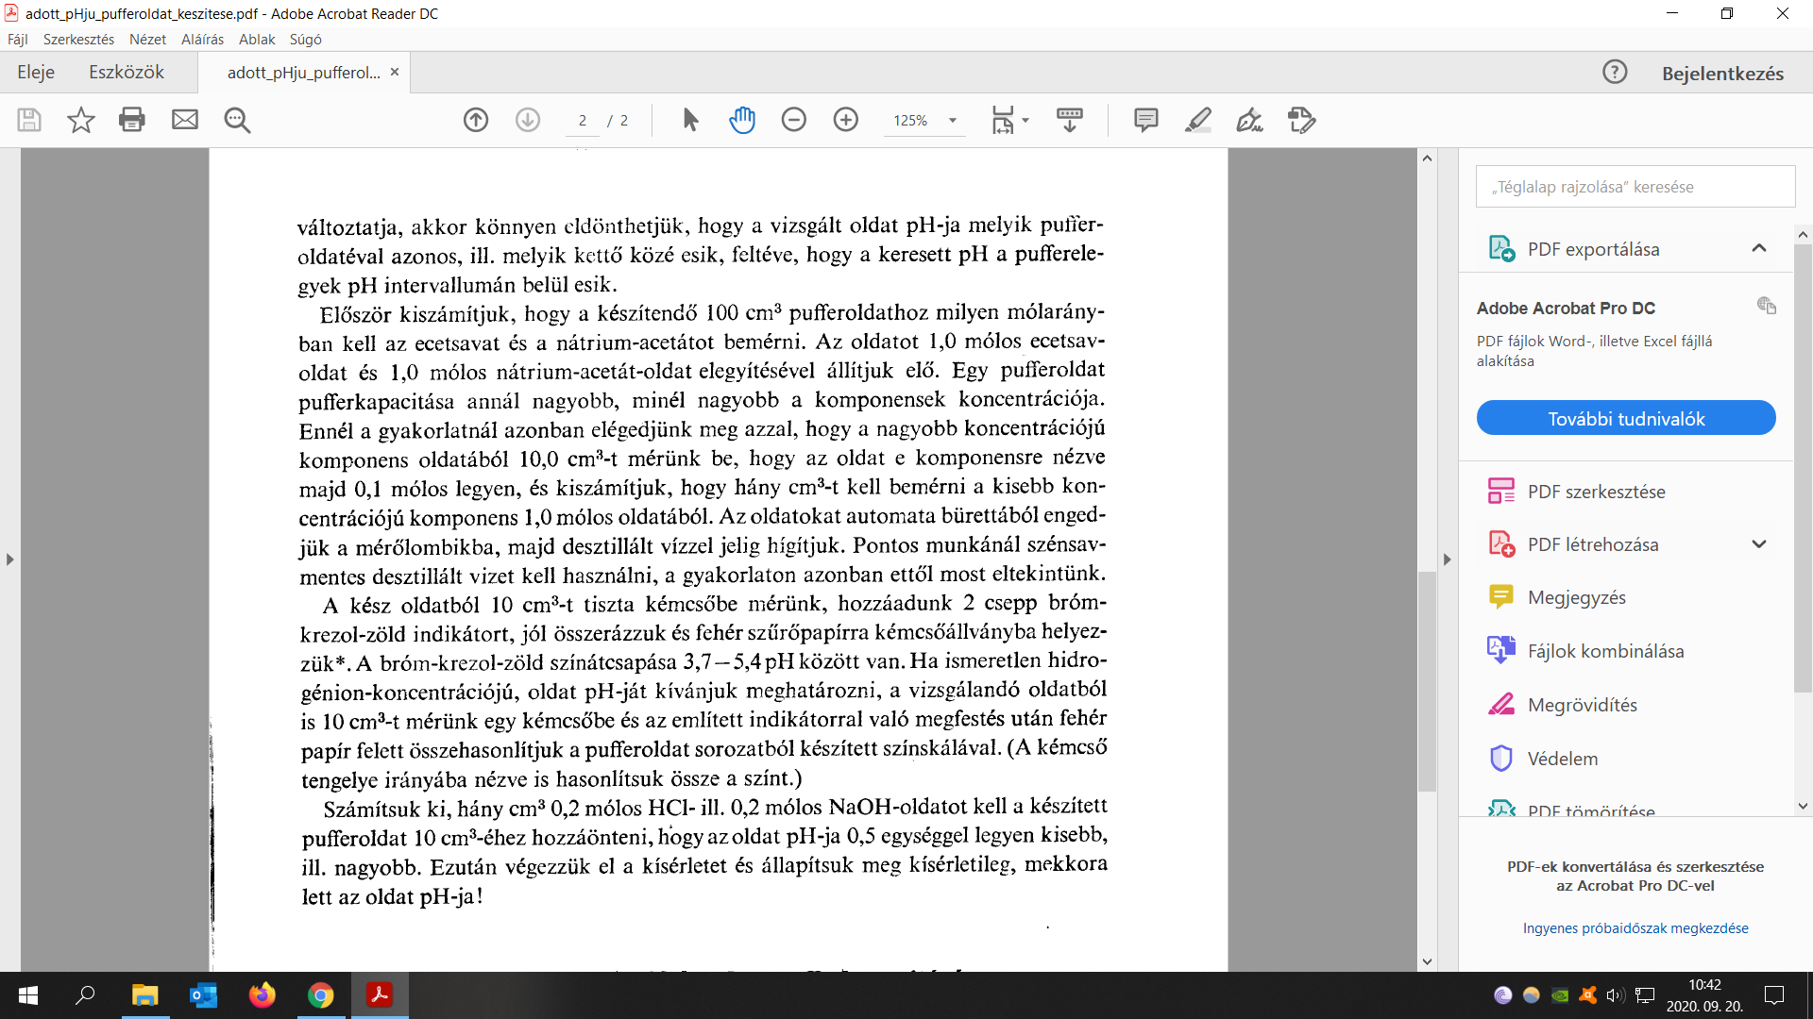Choose the arrow Selection tool
Image resolution: width=1813 pixels, height=1019 pixels.
coord(690,120)
